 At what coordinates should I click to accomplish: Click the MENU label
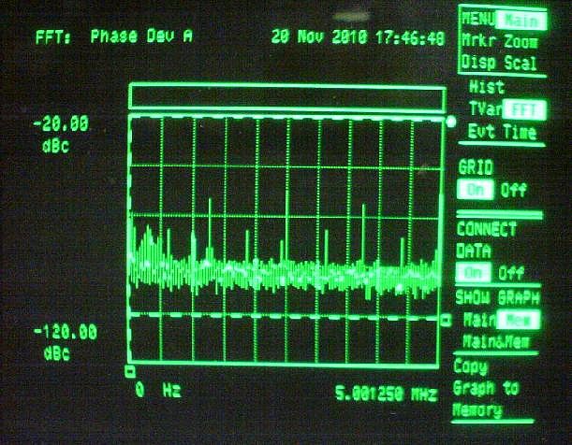[478, 18]
